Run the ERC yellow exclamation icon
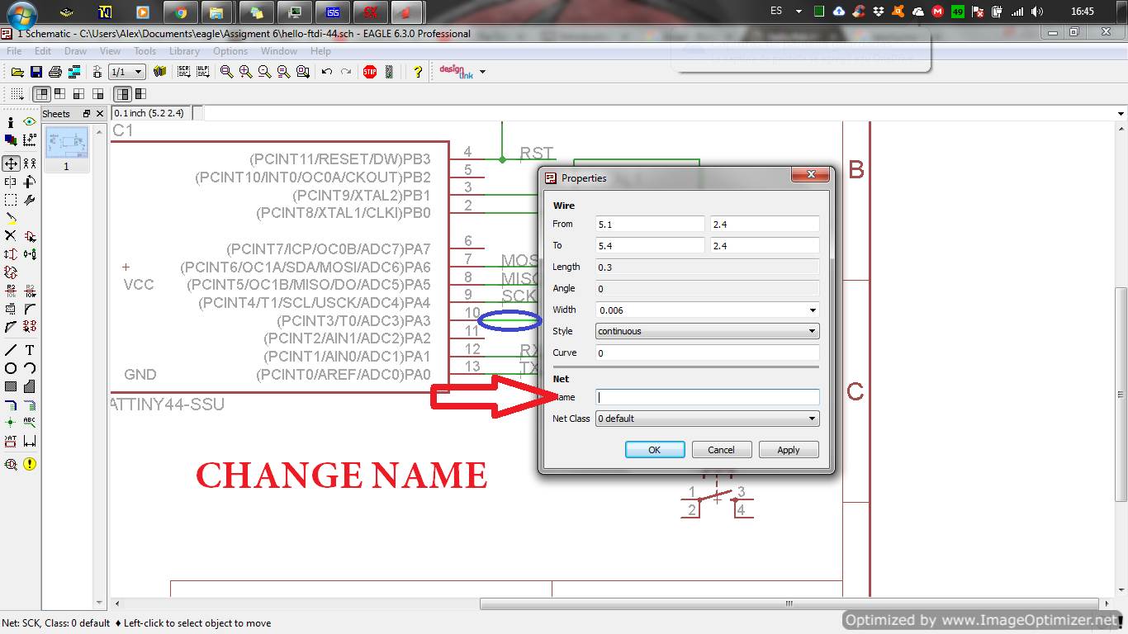 (30, 464)
